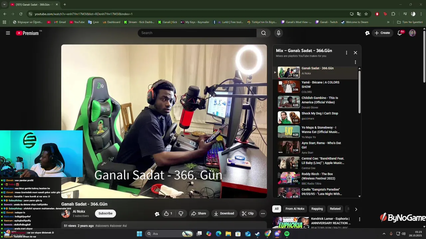Select the Rapping filter chip
Viewport: 426px width, 239px height.
317,209
